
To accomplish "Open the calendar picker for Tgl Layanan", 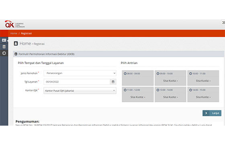I will 113,82.
